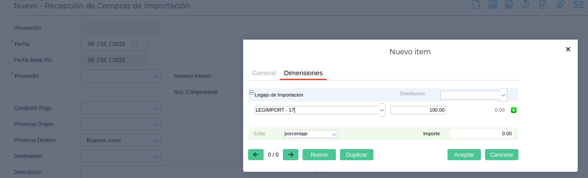The height and width of the screenshot is (178, 588).
Task: Click the save floppy disk icon
Action: tap(493, 4)
